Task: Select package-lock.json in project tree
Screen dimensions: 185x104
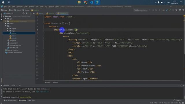Action: 14,45
